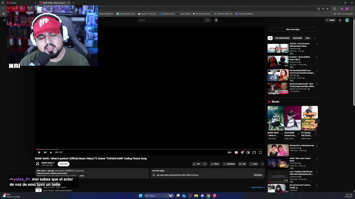Image resolution: width=355 pixels, height=199 pixels.
Task: Switch to the miniplayer
Action: pos(248,152)
